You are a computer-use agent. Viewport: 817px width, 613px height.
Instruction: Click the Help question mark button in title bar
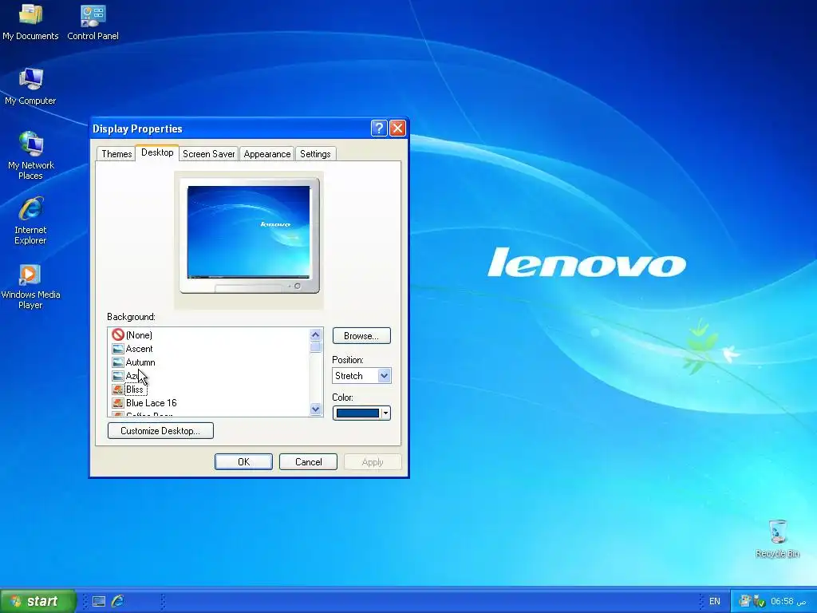coord(379,129)
